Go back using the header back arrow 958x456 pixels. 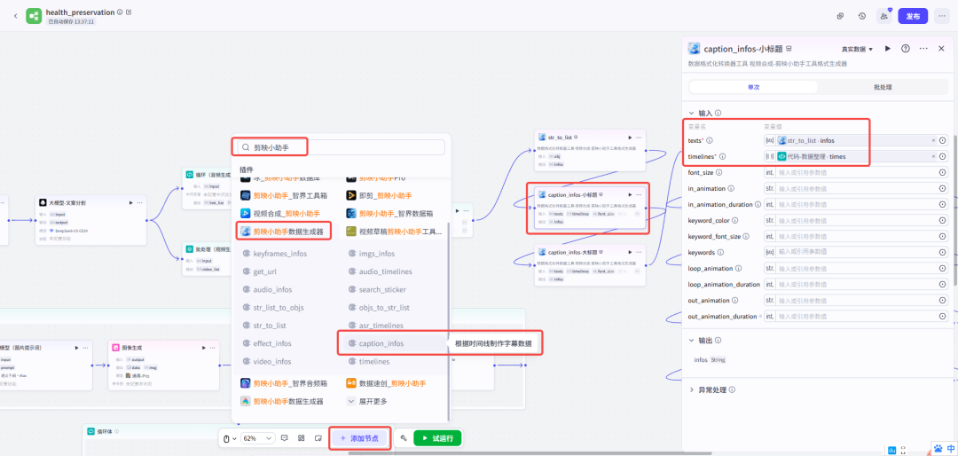[x=15, y=16]
